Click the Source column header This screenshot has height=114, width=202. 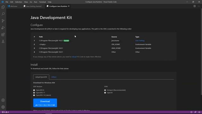pyautogui.click(x=114, y=37)
